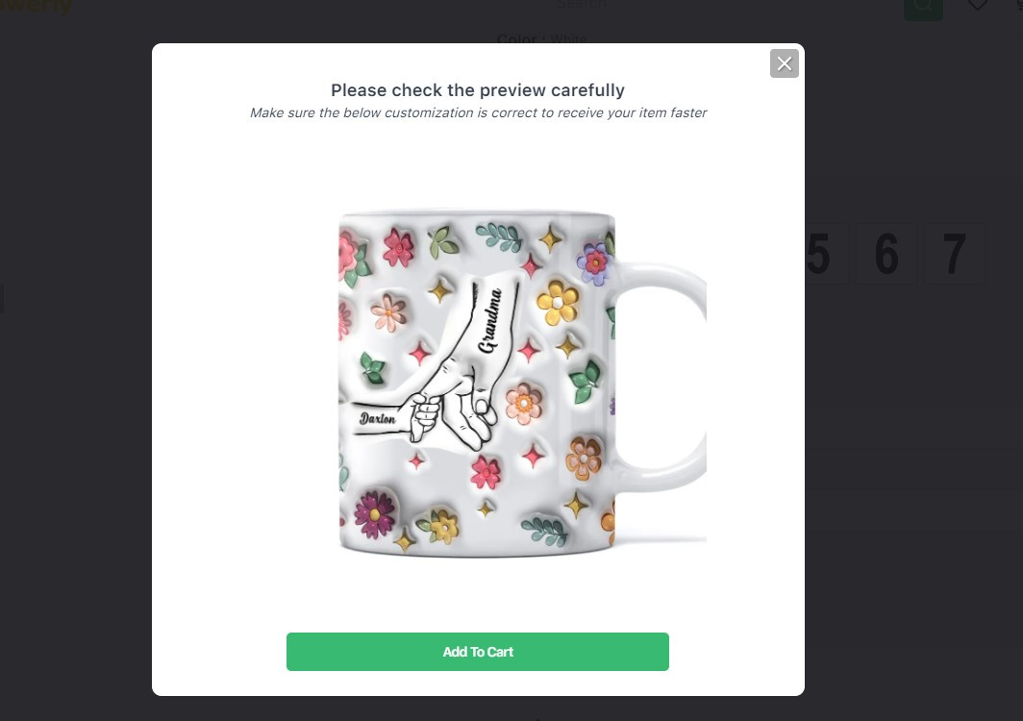
Task: Select the number 6 option tile
Action: coord(886,254)
